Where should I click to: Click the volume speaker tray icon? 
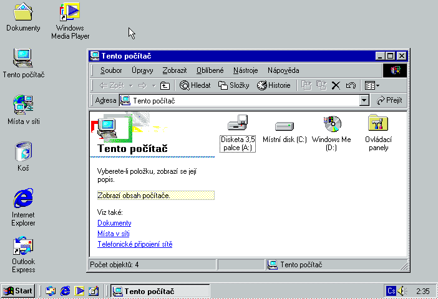pyautogui.click(x=402, y=291)
